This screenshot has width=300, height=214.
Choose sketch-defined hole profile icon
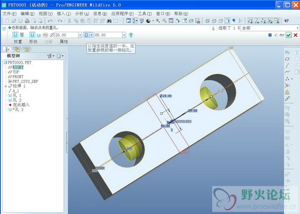[x=45, y=35]
